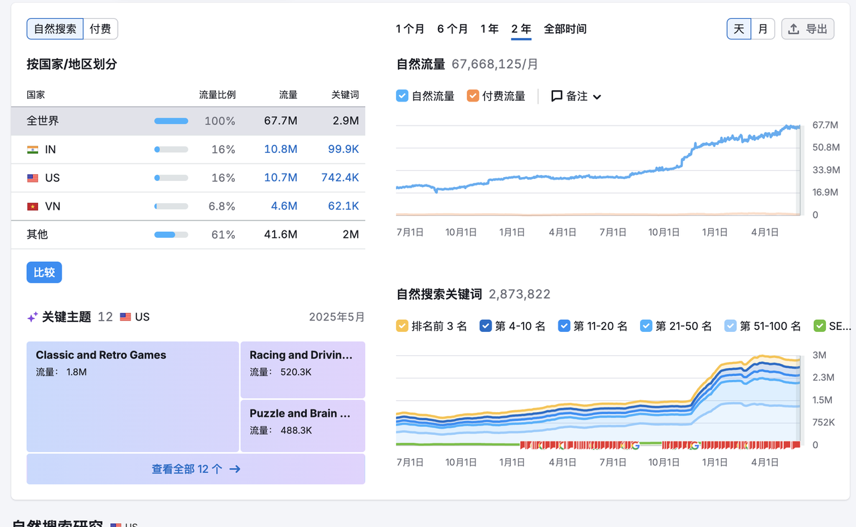Click the notes speech bubble icon
This screenshot has height=527, width=856.
[556, 96]
